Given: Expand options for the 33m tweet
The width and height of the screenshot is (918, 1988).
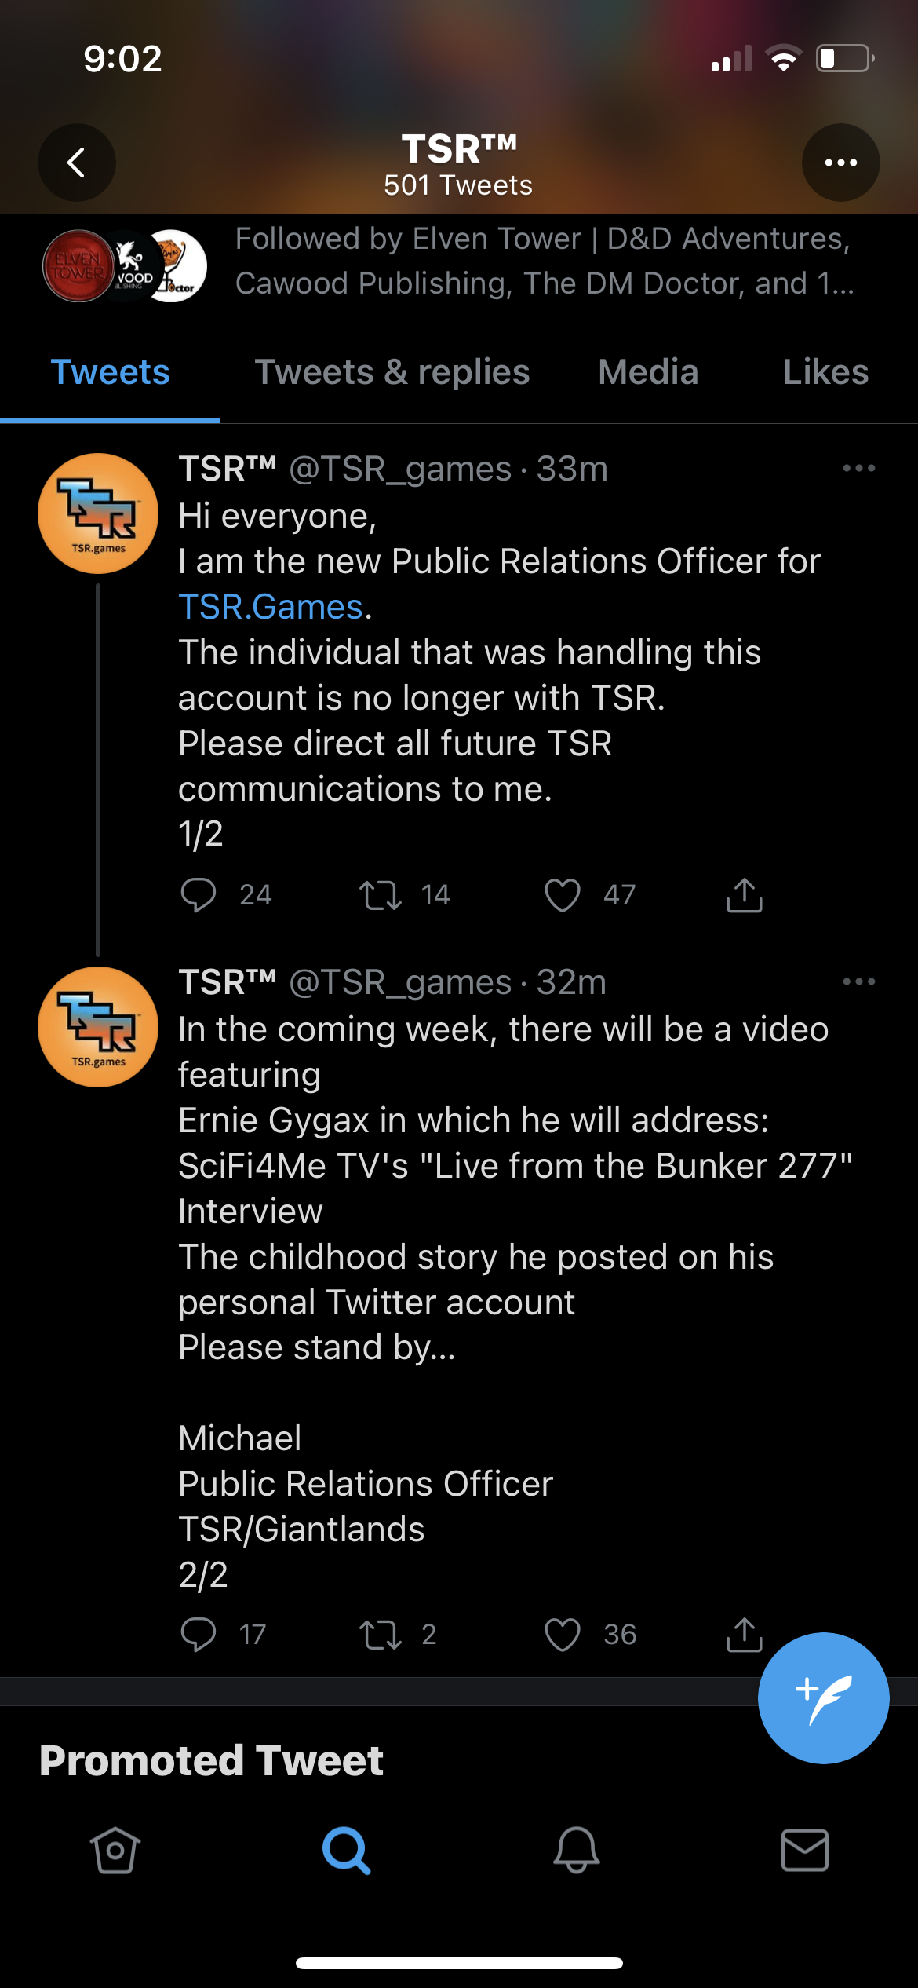Looking at the screenshot, I should (x=858, y=469).
